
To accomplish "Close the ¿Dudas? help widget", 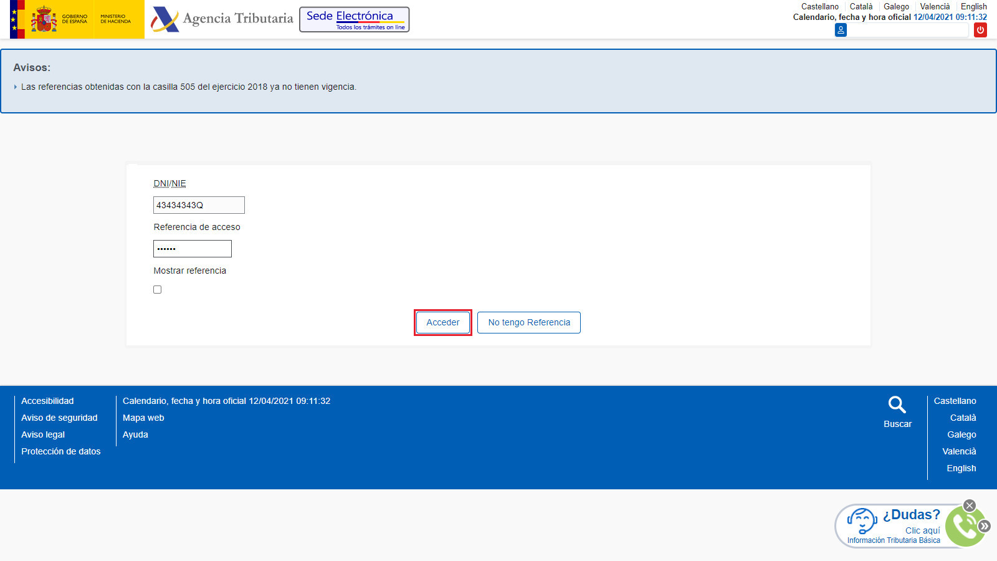I will click(x=970, y=506).
